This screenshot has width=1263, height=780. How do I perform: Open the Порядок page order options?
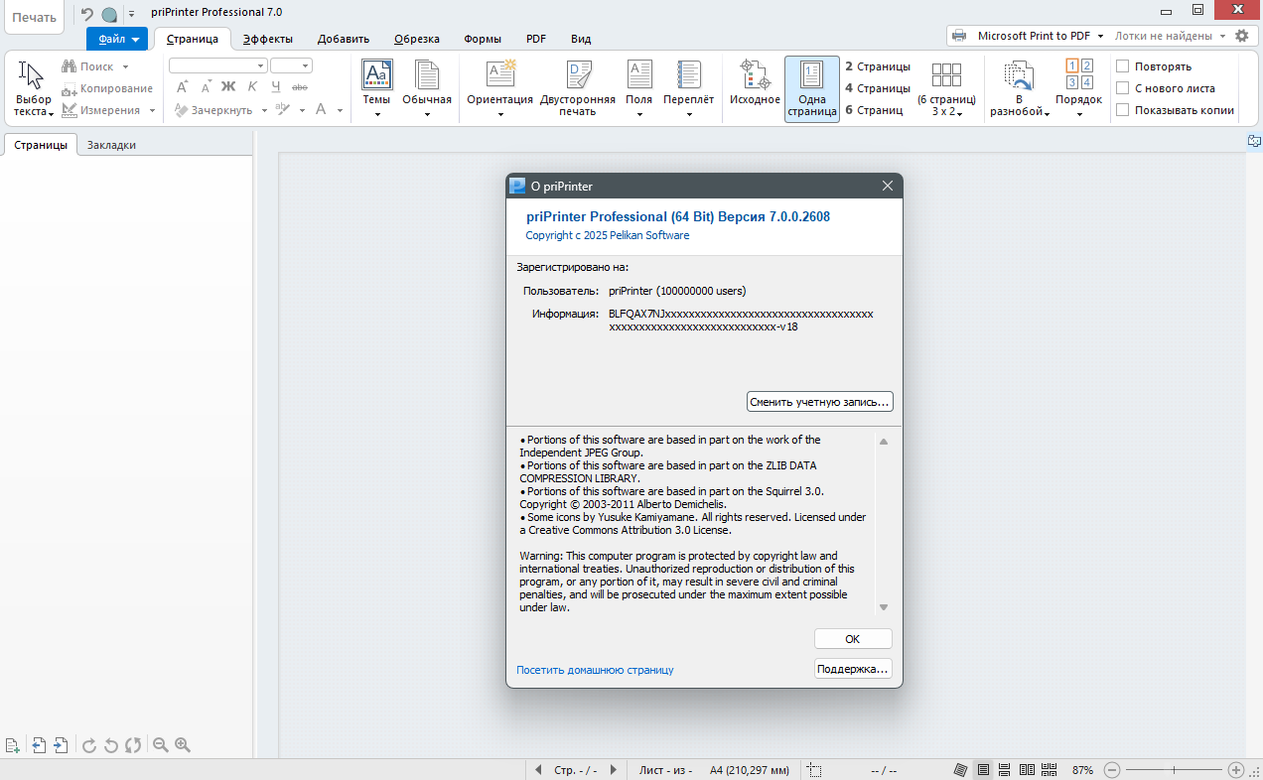[1079, 88]
